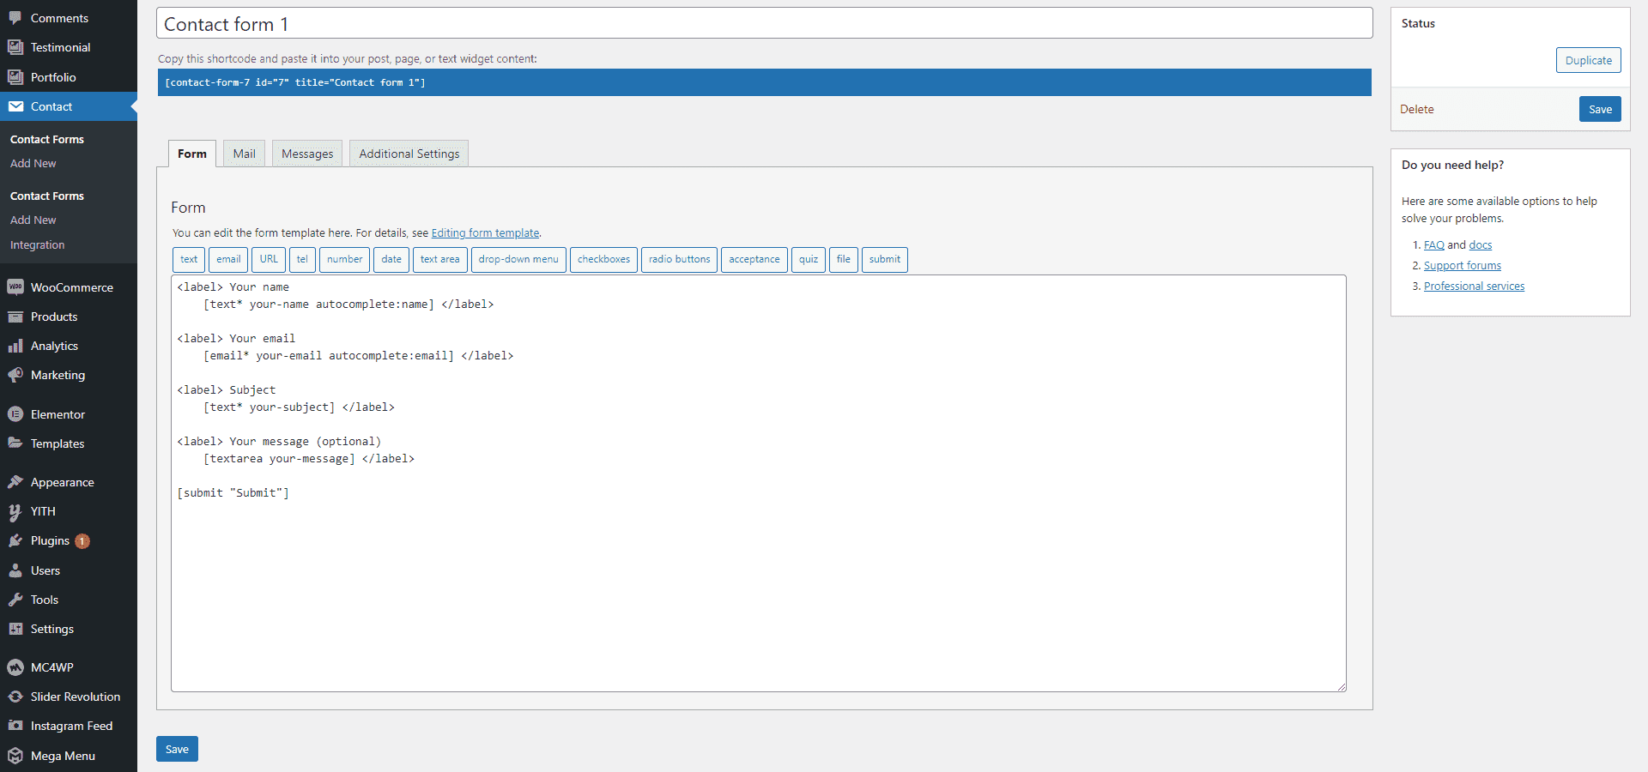Insert a text field tag
This screenshot has height=772, width=1648.
coord(189,259)
